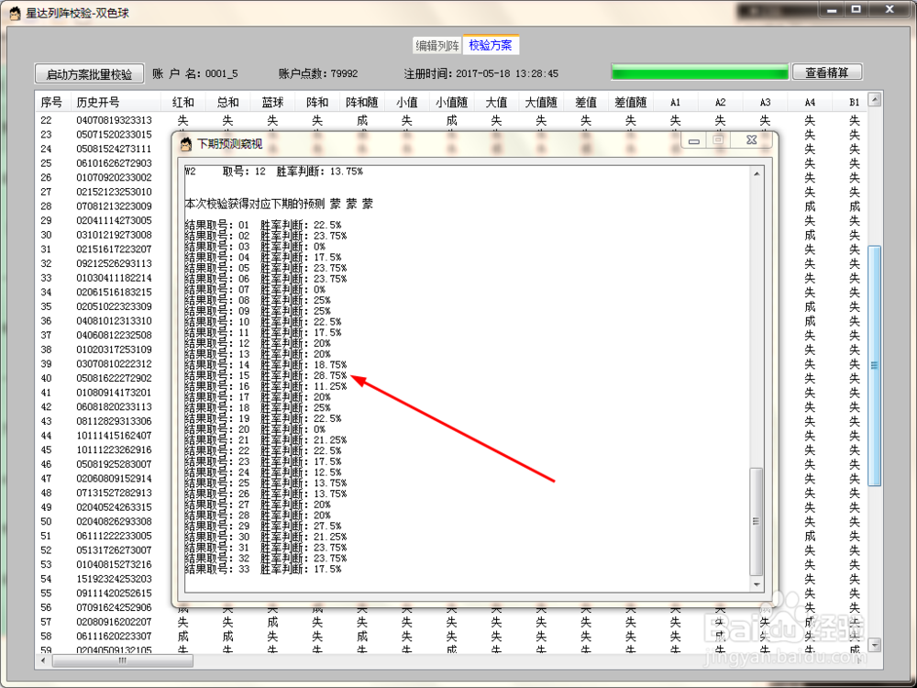Click the 差值随 column header

tap(631, 103)
